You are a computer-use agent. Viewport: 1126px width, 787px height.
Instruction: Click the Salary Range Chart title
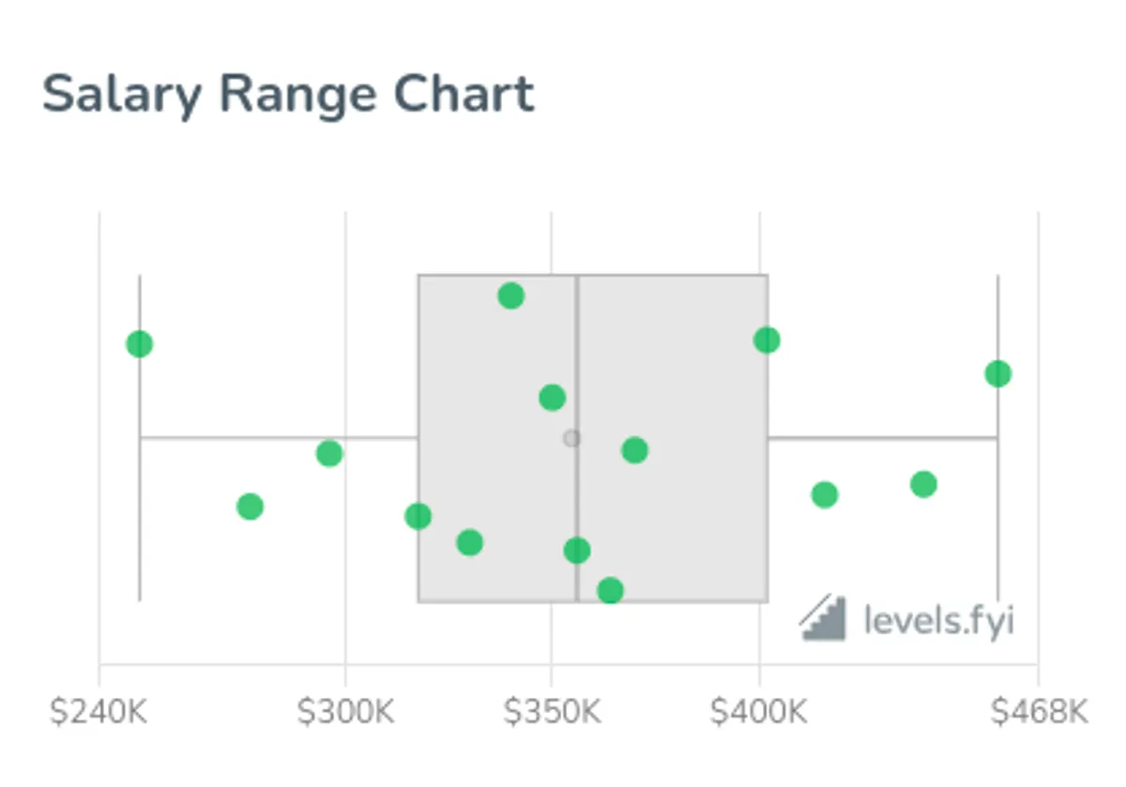[288, 95]
